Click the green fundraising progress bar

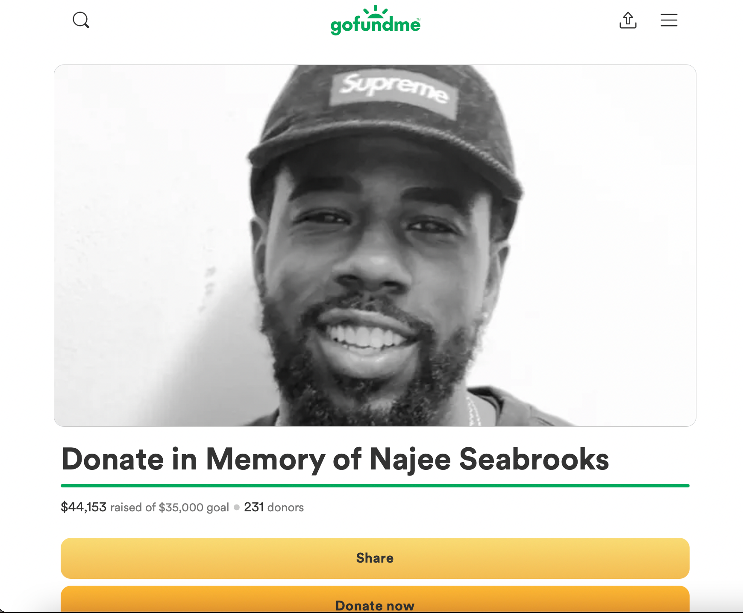click(375, 486)
